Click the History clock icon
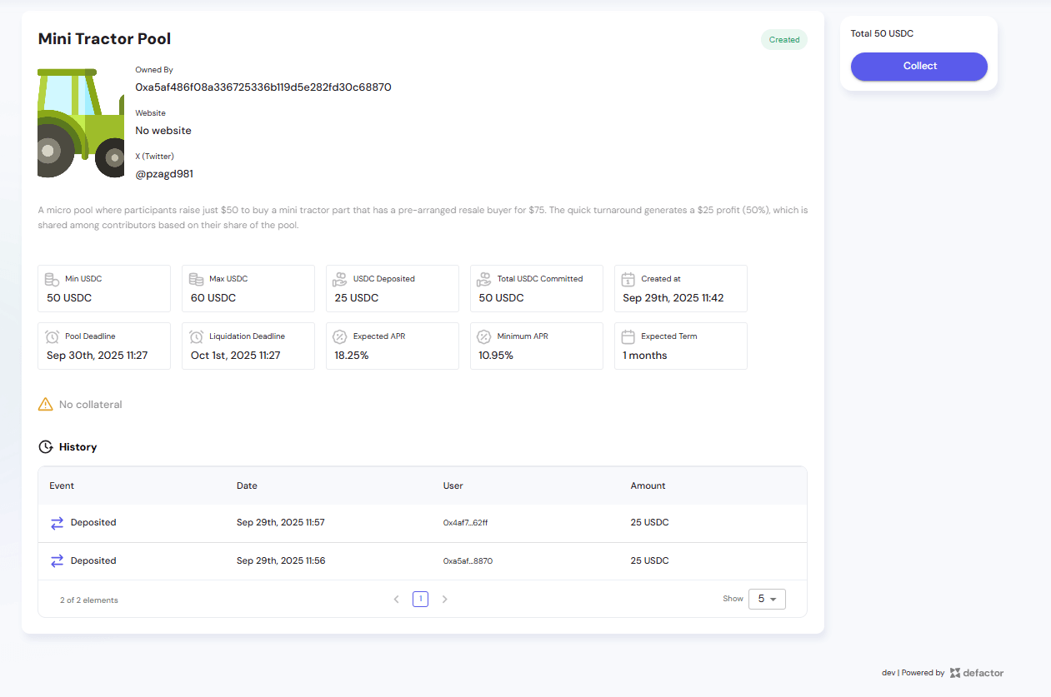The height and width of the screenshot is (697, 1051). (x=46, y=447)
